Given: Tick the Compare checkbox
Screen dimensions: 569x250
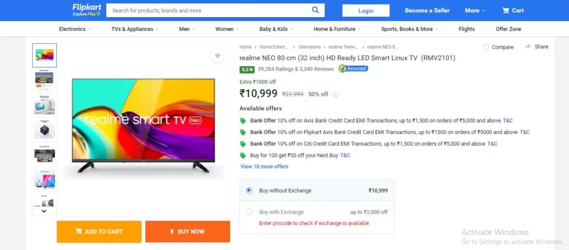Looking at the screenshot, I should tap(486, 47).
